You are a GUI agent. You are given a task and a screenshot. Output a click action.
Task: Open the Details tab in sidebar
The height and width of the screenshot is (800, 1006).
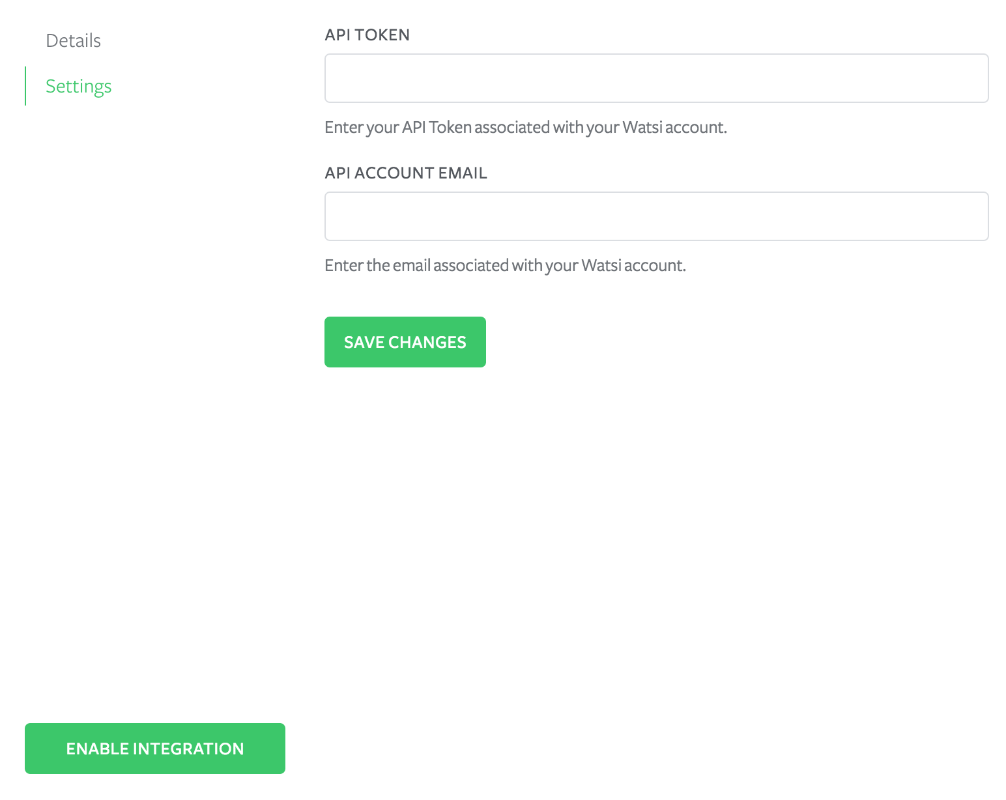click(x=73, y=40)
